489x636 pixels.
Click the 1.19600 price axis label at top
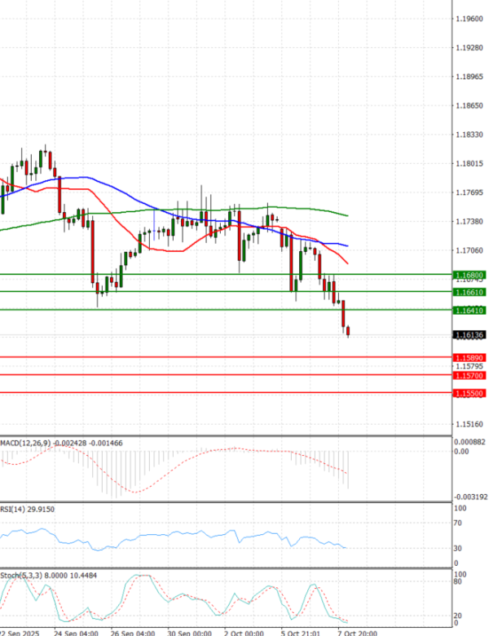point(469,18)
